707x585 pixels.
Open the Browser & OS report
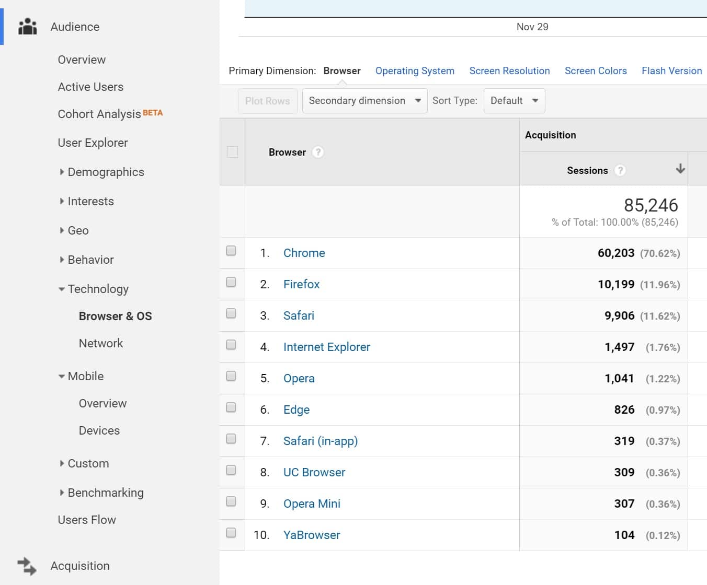pos(115,316)
